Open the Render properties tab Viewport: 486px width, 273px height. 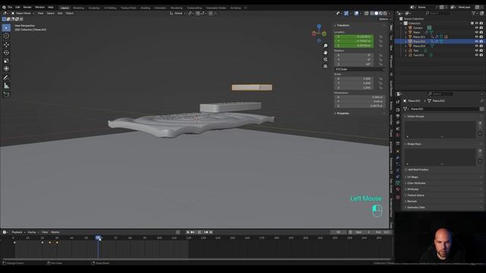(398, 109)
